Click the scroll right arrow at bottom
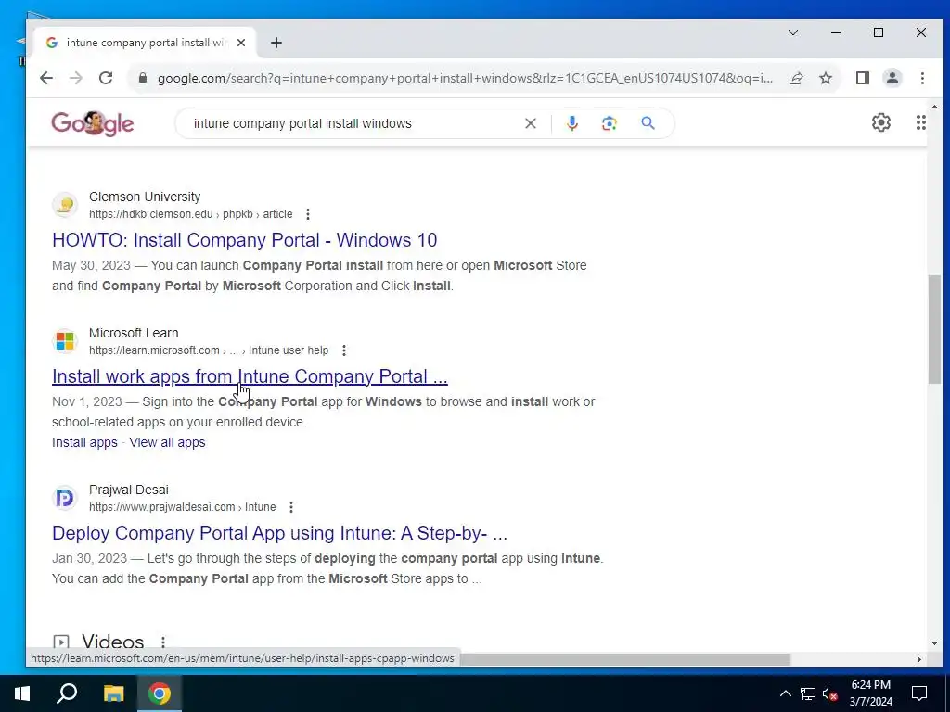Viewport: 950px width, 712px height. click(919, 659)
